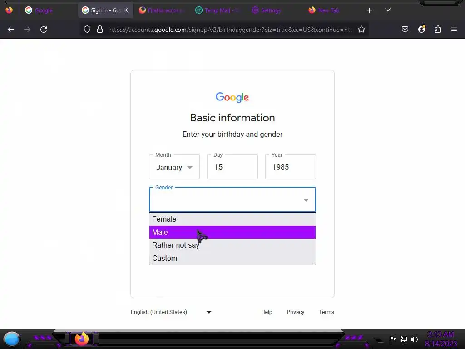Viewport: 465px width, 349px height.
Task: Open a new tab with plus button
Action: tap(369, 10)
